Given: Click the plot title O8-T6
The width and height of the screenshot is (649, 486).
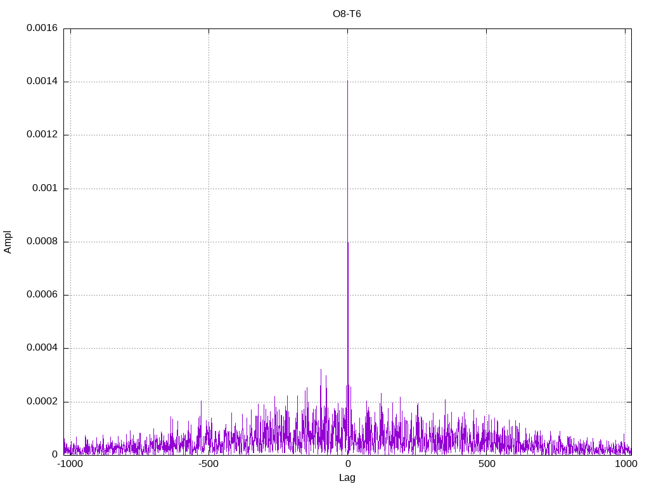Looking at the screenshot, I should [347, 14].
